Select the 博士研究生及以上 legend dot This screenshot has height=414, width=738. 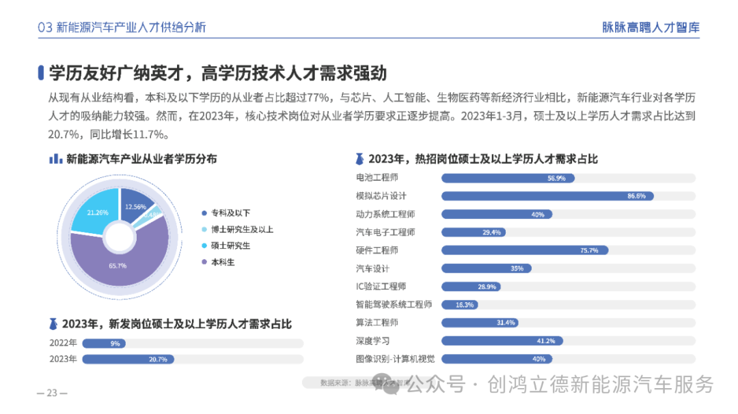point(204,229)
